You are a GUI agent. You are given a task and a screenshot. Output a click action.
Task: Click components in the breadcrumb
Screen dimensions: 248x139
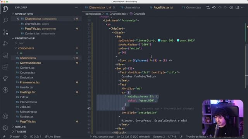tap(93, 14)
